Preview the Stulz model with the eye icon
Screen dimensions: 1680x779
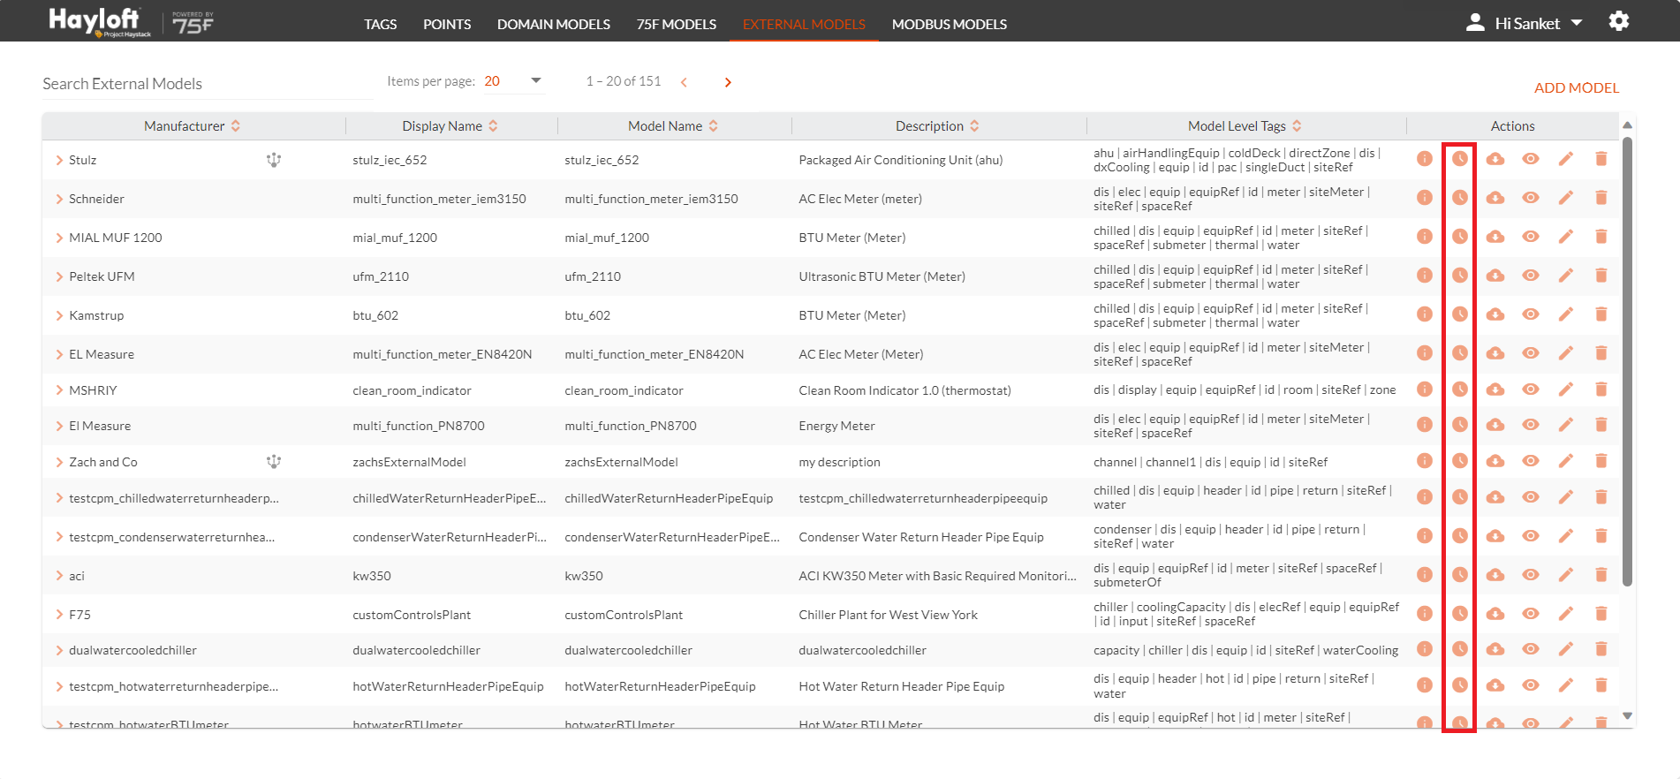click(1531, 159)
